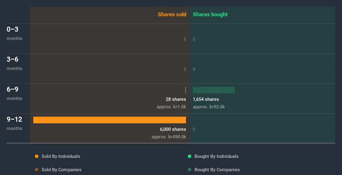
Task: Click the 28 shares value
Action: click(x=176, y=99)
